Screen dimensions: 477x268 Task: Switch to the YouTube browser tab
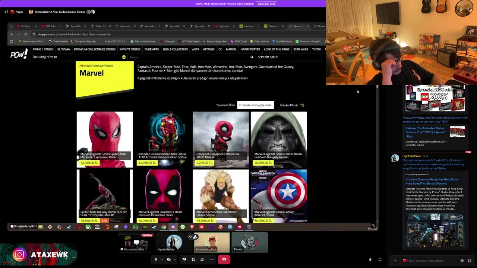pos(26,26)
